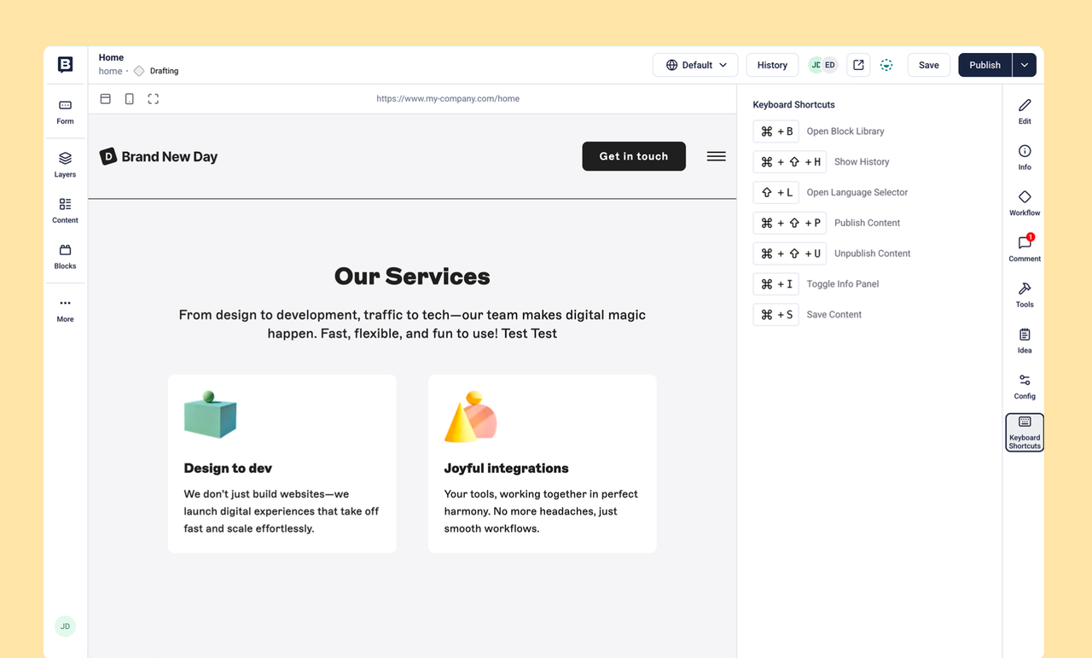Click the services intro paragraph text

[412, 324]
